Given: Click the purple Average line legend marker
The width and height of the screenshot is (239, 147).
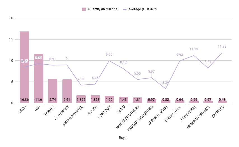Looking at the screenshot, I should [x=125, y=9].
